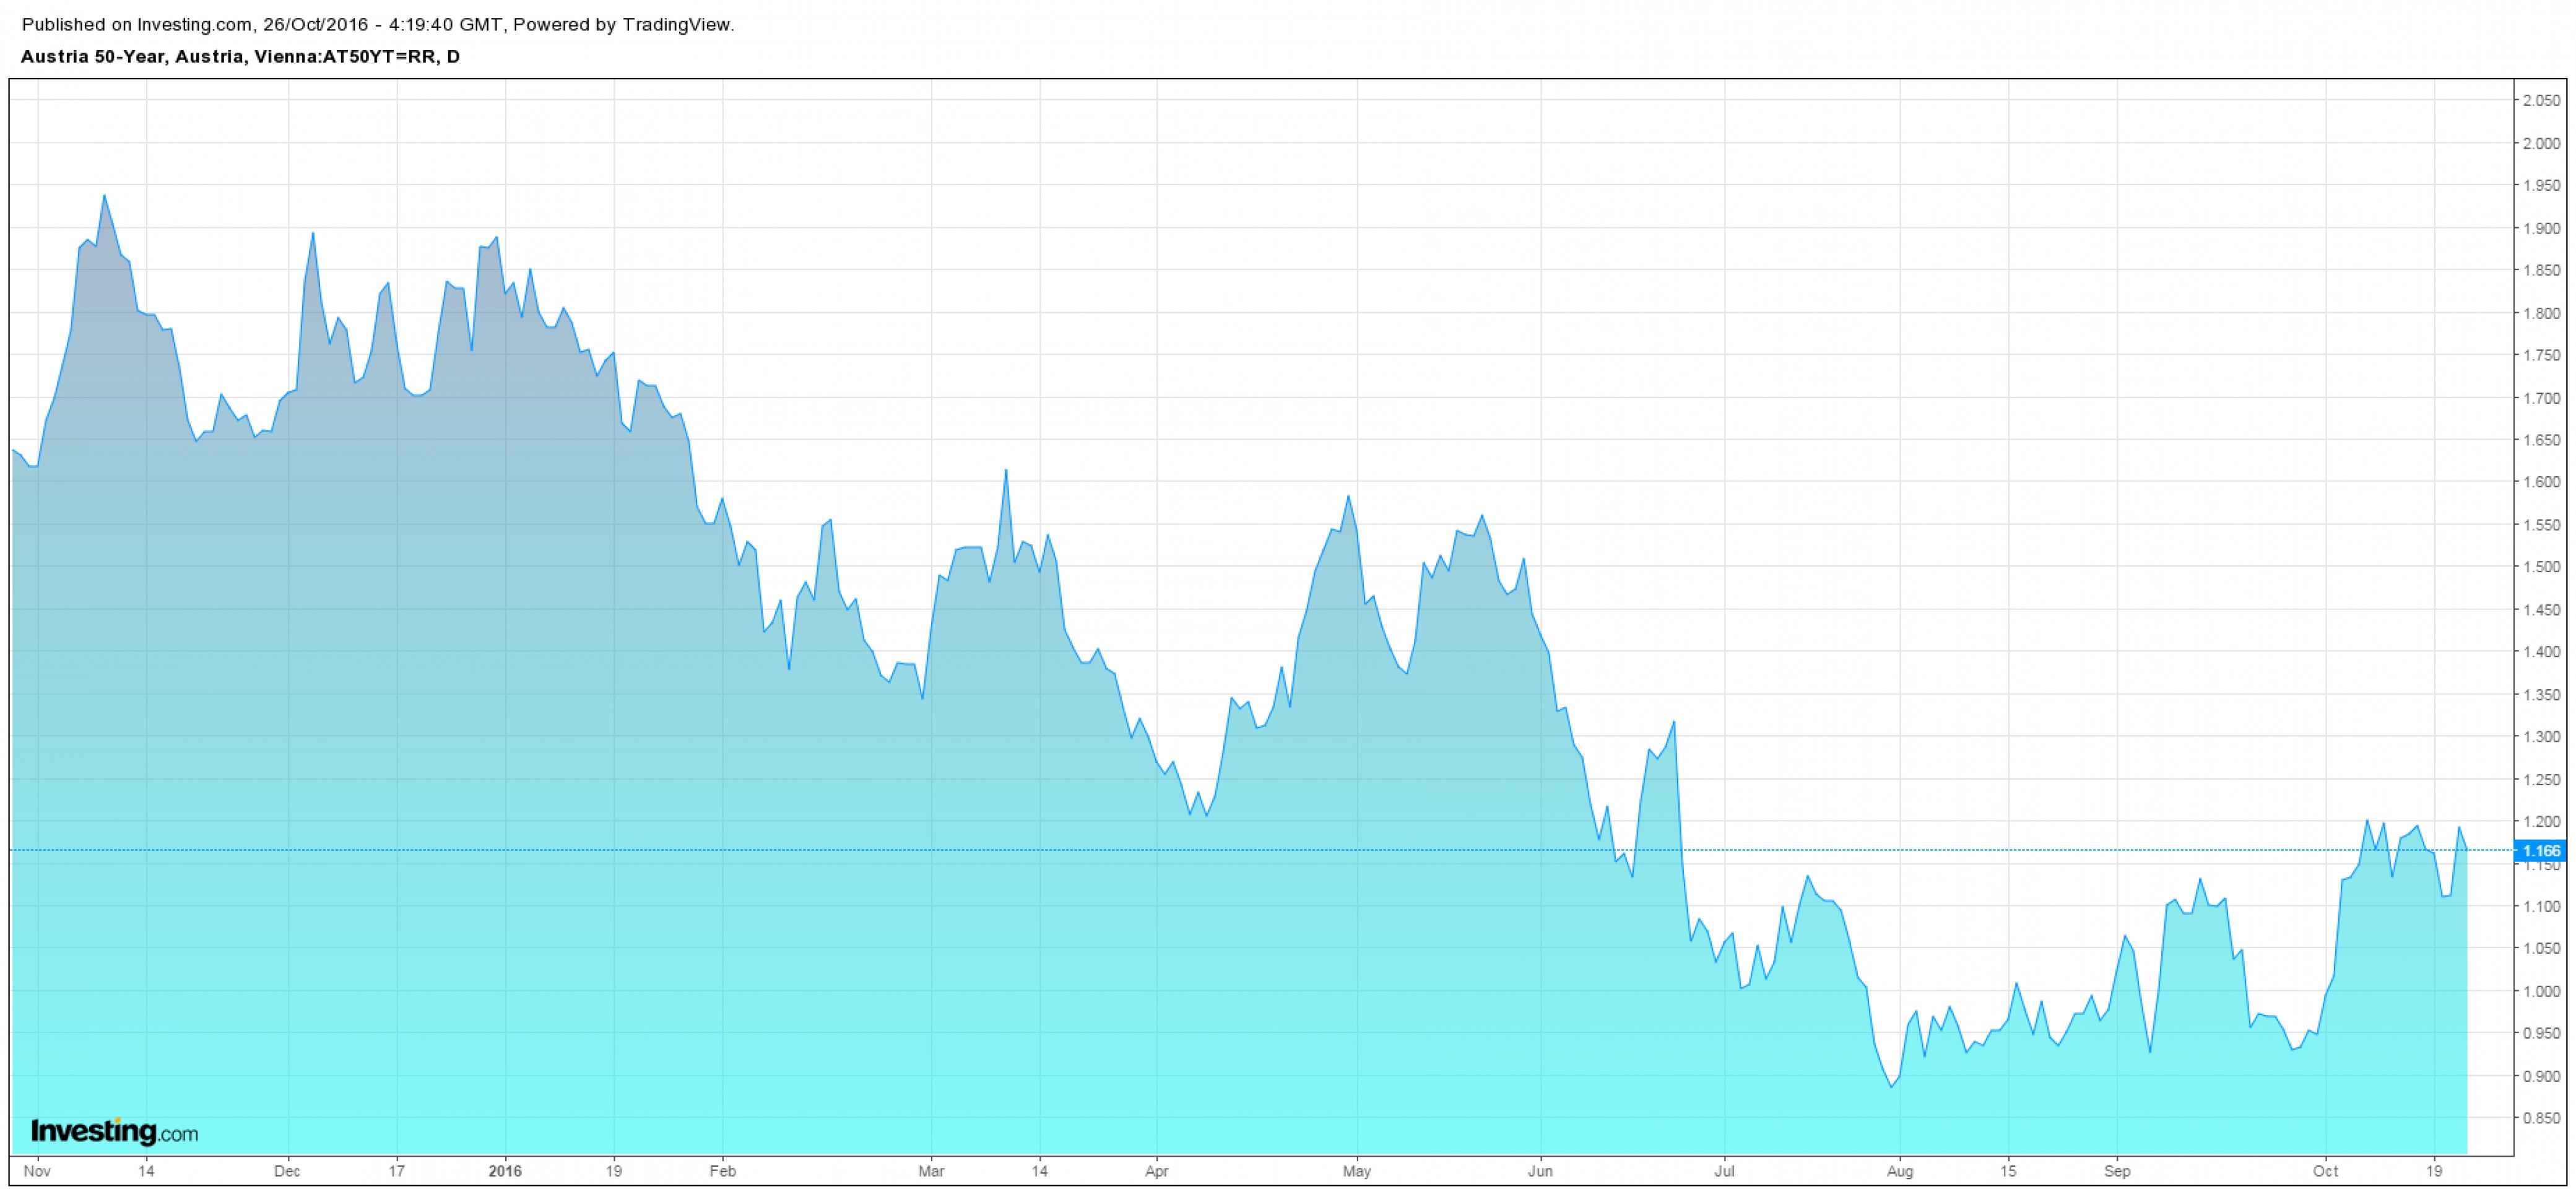Select the Oct label on time axis
Screen dimensions: 2576x1189
2325,1171
